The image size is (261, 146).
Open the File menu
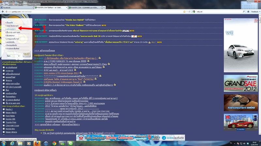[x=2, y=4]
